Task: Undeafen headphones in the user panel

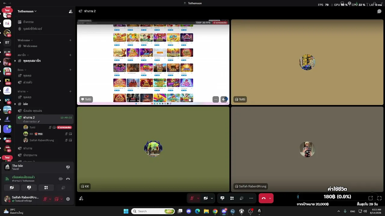Action: tap(57, 199)
